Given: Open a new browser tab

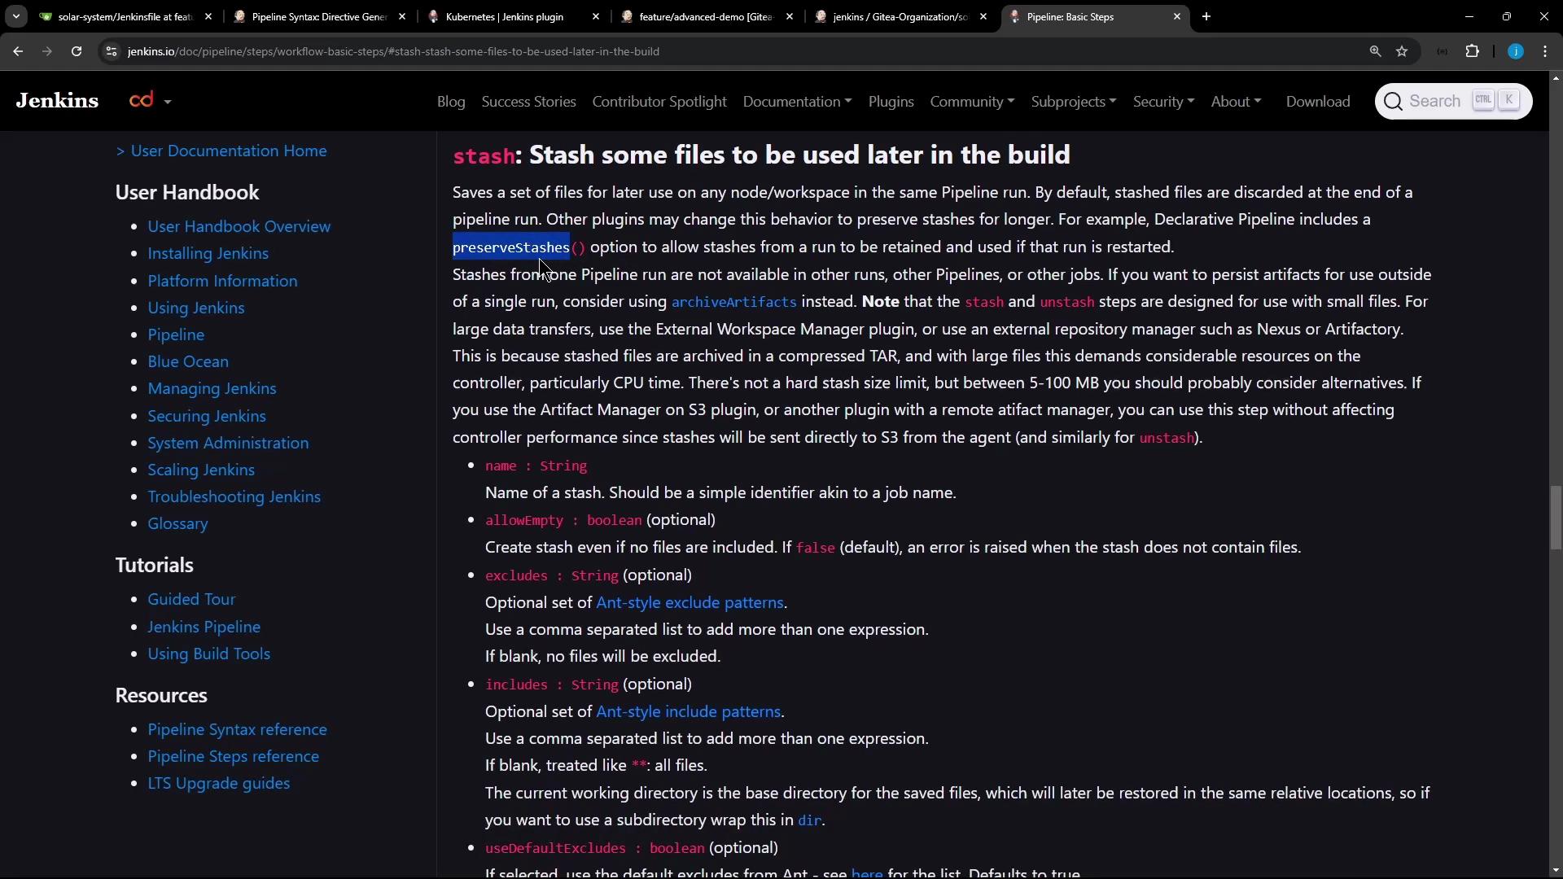Looking at the screenshot, I should pyautogui.click(x=1206, y=16).
